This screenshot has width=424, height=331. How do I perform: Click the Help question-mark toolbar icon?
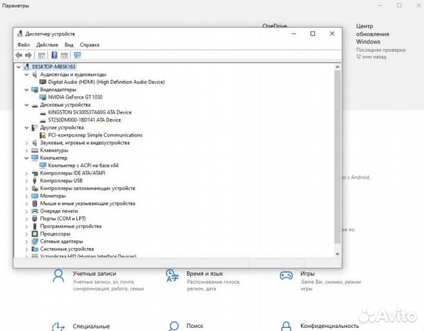54,55
